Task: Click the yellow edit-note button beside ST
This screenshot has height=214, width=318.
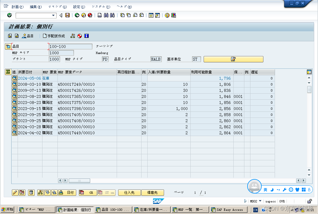Action: (233, 59)
